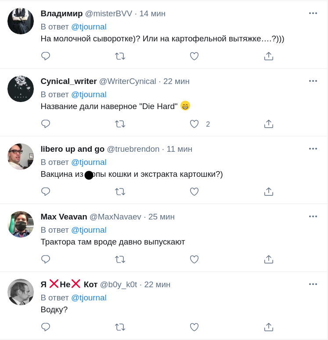Image resolution: width=328 pixels, height=340 pixels.
Task: Retweet Max Veavan's tweet about трактора
Action: [120, 260]
